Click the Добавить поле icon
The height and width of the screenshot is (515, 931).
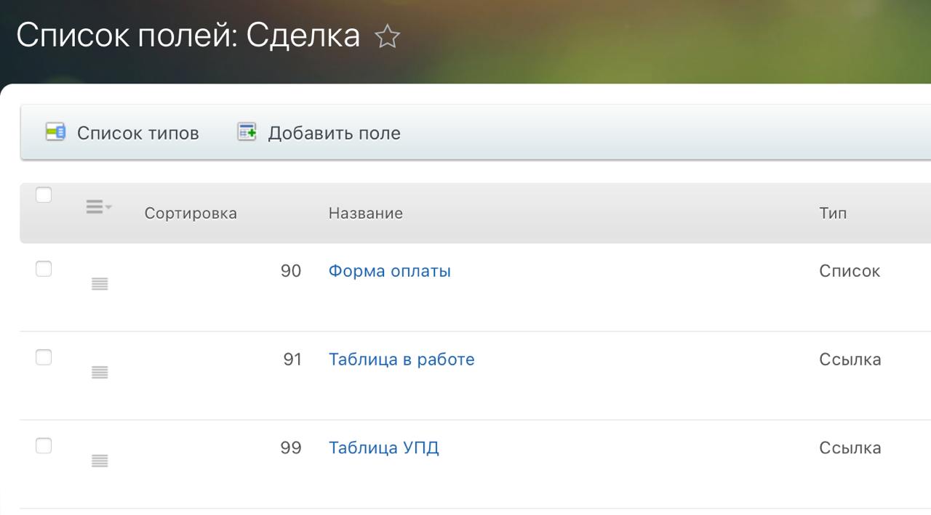tap(247, 132)
